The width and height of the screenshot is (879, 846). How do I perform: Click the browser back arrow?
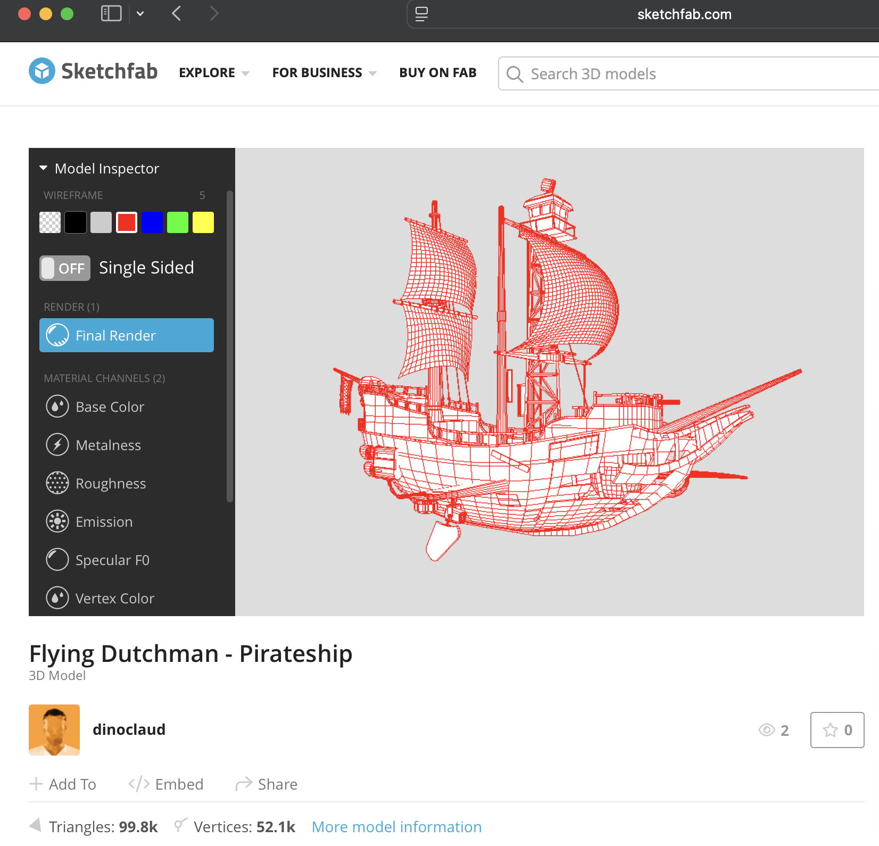(177, 14)
